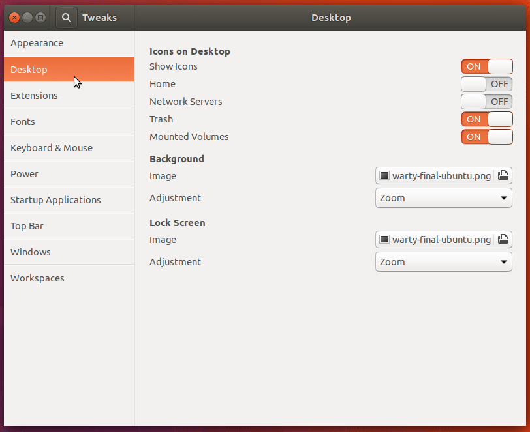Click the Background image thumbnail icon

pyautogui.click(x=384, y=175)
